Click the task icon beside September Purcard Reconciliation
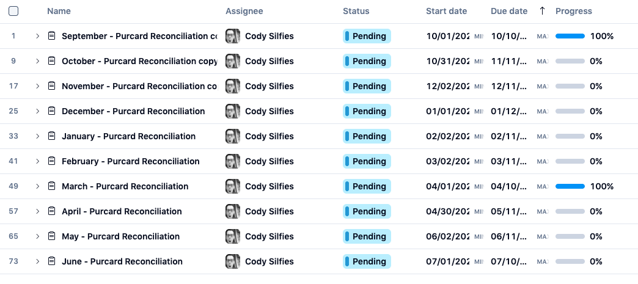The image size is (638, 284). point(51,36)
